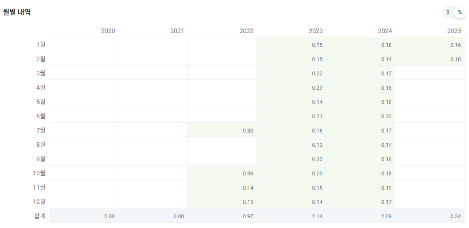
Task: Click the 0.15 cell for 12월 2022
Action: pyautogui.click(x=222, y=202)
